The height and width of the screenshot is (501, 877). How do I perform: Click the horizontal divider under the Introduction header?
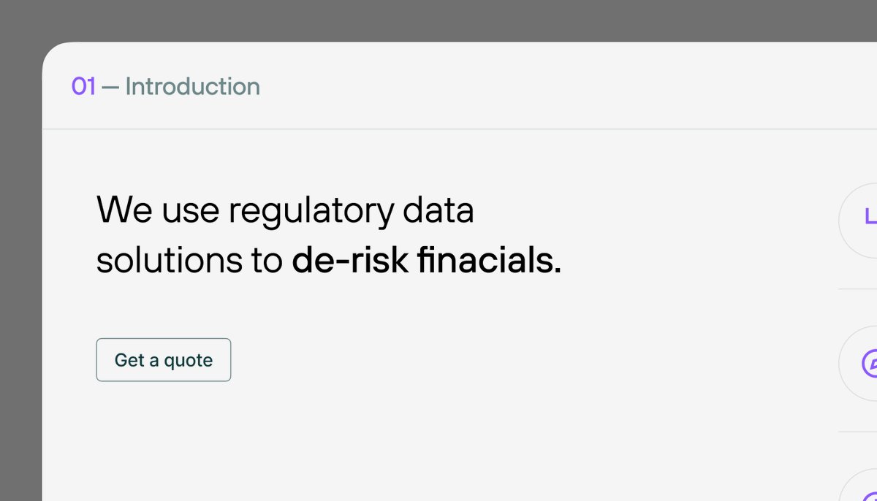coord(460,129)
